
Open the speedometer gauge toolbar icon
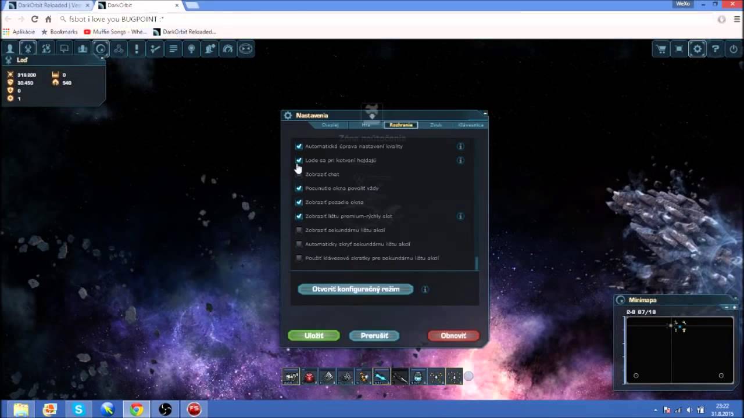point(228,49)
